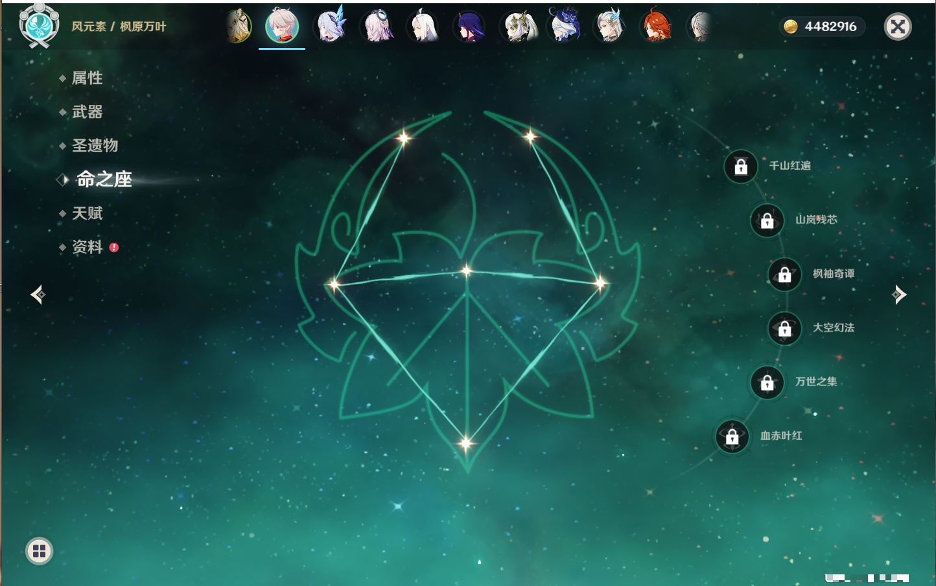View the locked 枫袖奇谭 constellation
Screen dimensions: 936x586
pyautogui.click(x=785, y=275)
